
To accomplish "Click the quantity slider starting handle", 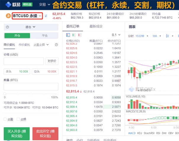I will (x=5, y=94).
